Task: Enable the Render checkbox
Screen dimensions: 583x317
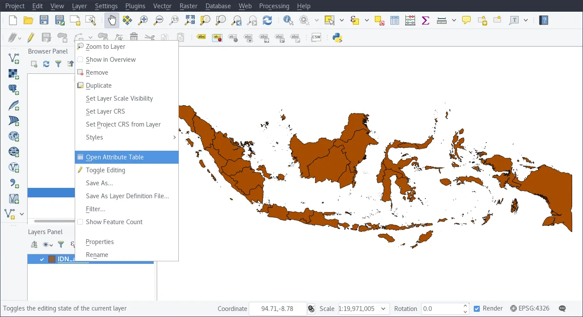Action: point(476,308)
